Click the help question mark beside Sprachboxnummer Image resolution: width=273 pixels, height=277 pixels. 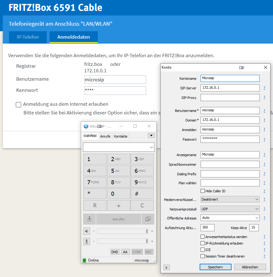[x=264, y=164]
